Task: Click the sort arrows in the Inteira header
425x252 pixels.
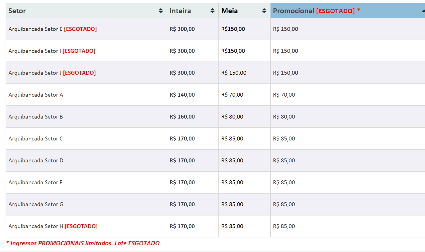Action: pyautogui.click(x=212, y=11)
